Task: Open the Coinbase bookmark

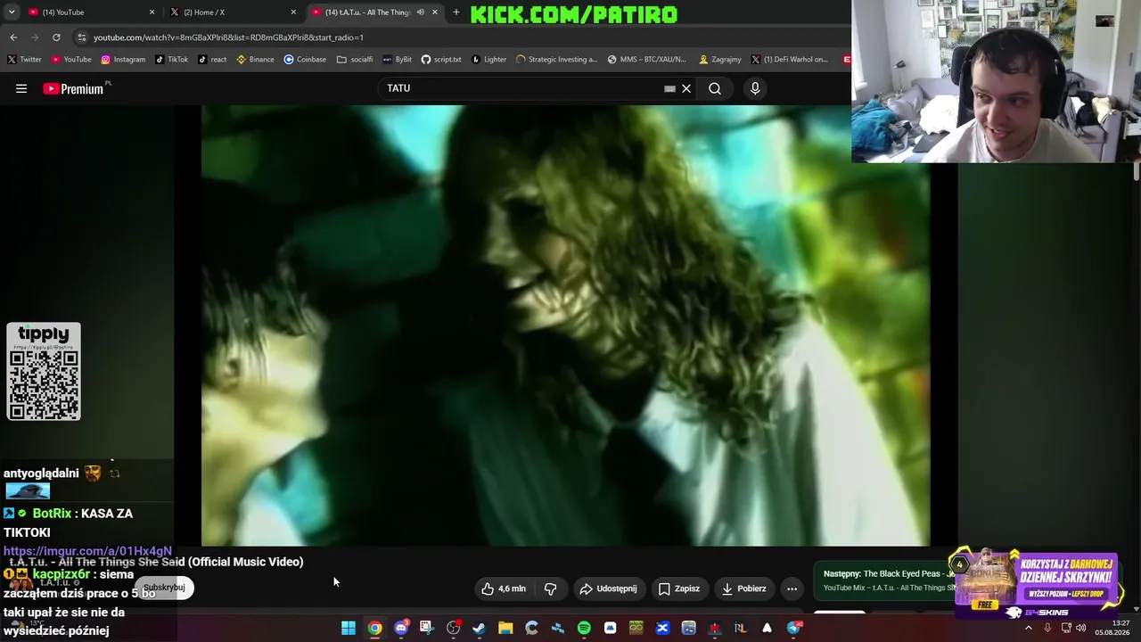Action: pyautogui.click(x=305, y=60)
